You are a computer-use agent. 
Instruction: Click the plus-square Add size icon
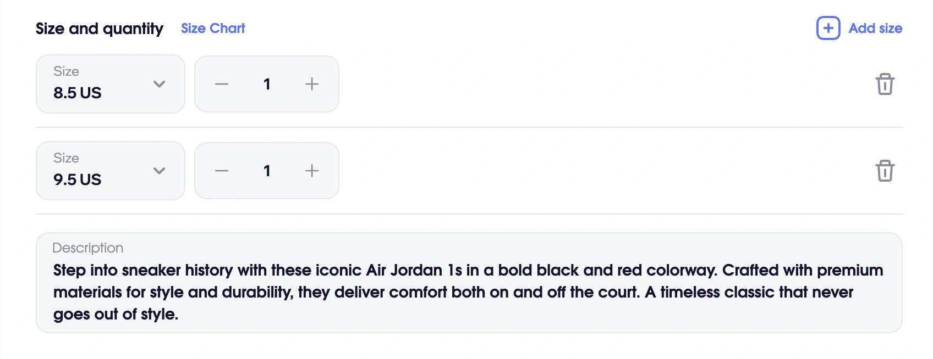pos(828,28)
